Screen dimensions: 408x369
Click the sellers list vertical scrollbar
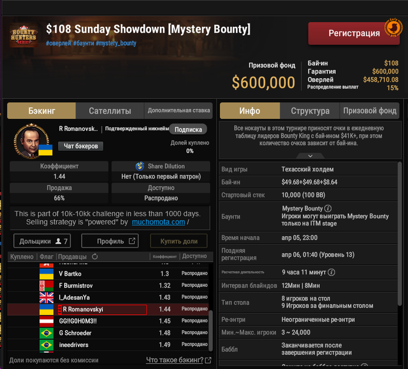click(210, 331)
